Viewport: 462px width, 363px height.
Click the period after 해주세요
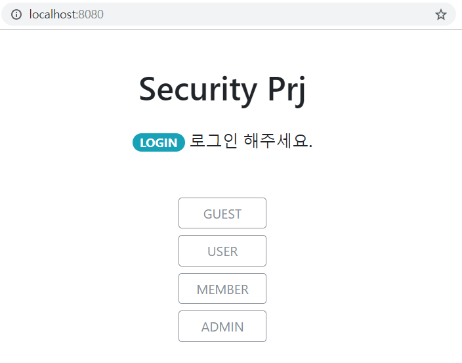(x=310, y=146)
